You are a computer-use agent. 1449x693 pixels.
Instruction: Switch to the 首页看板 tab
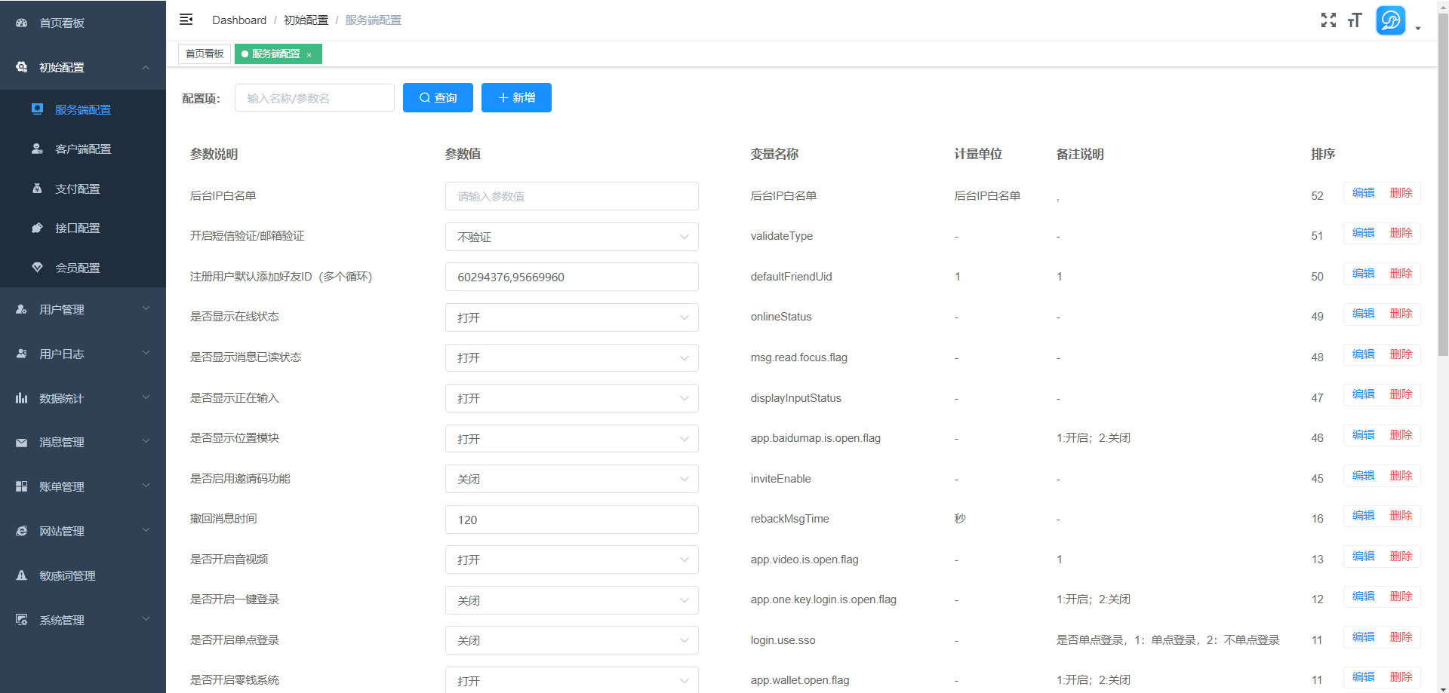pos(205,54)
